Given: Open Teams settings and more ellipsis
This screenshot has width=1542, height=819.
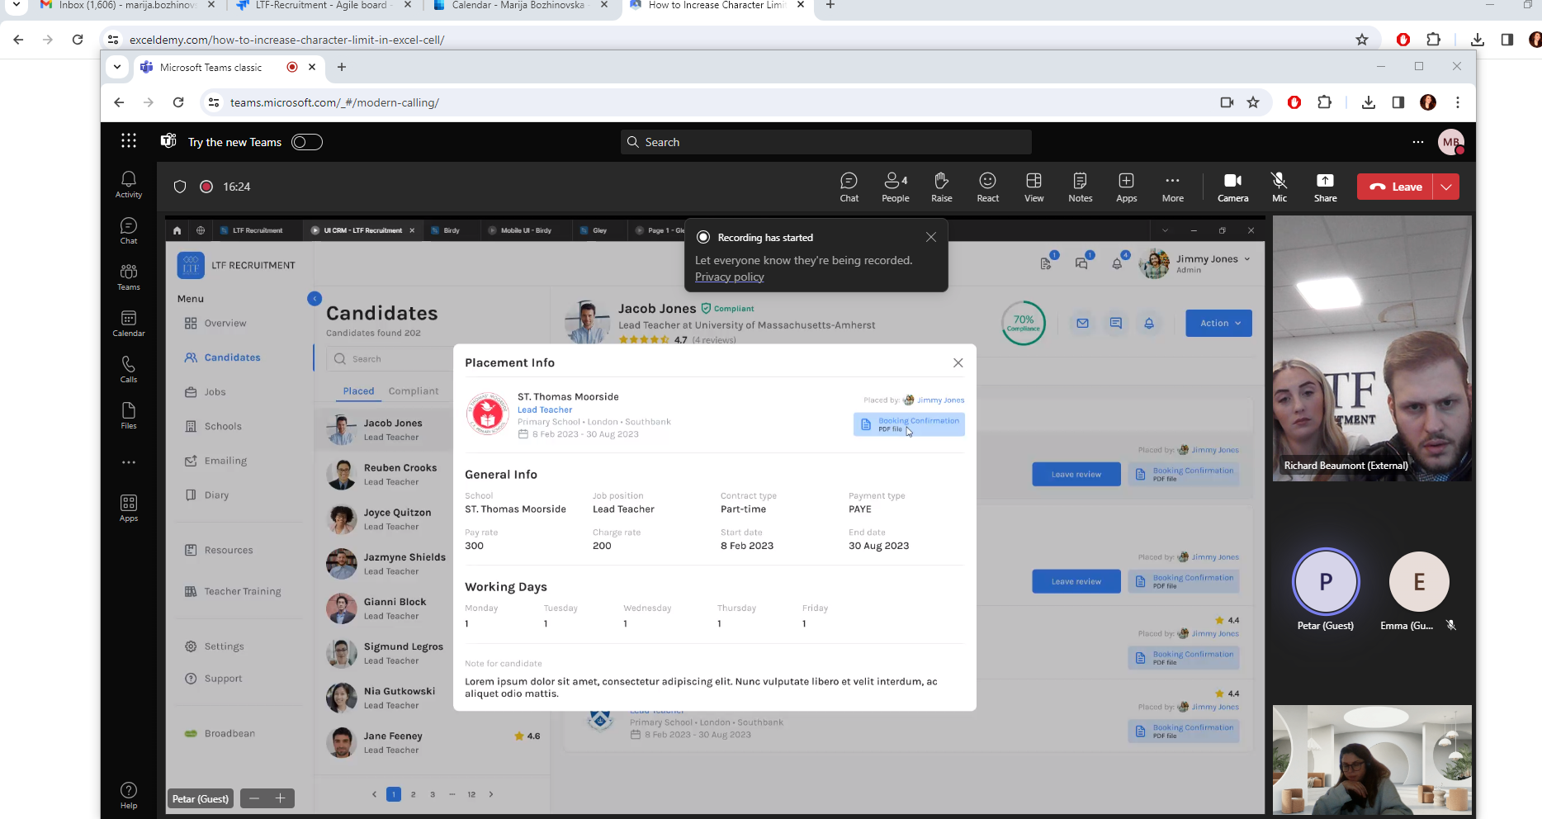Looking at the screenshot, I should (x=1418, y=142).
